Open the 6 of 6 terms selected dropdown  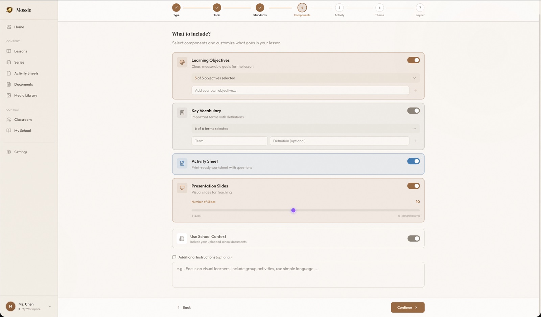pyautogui.click(x=305, y=129)
